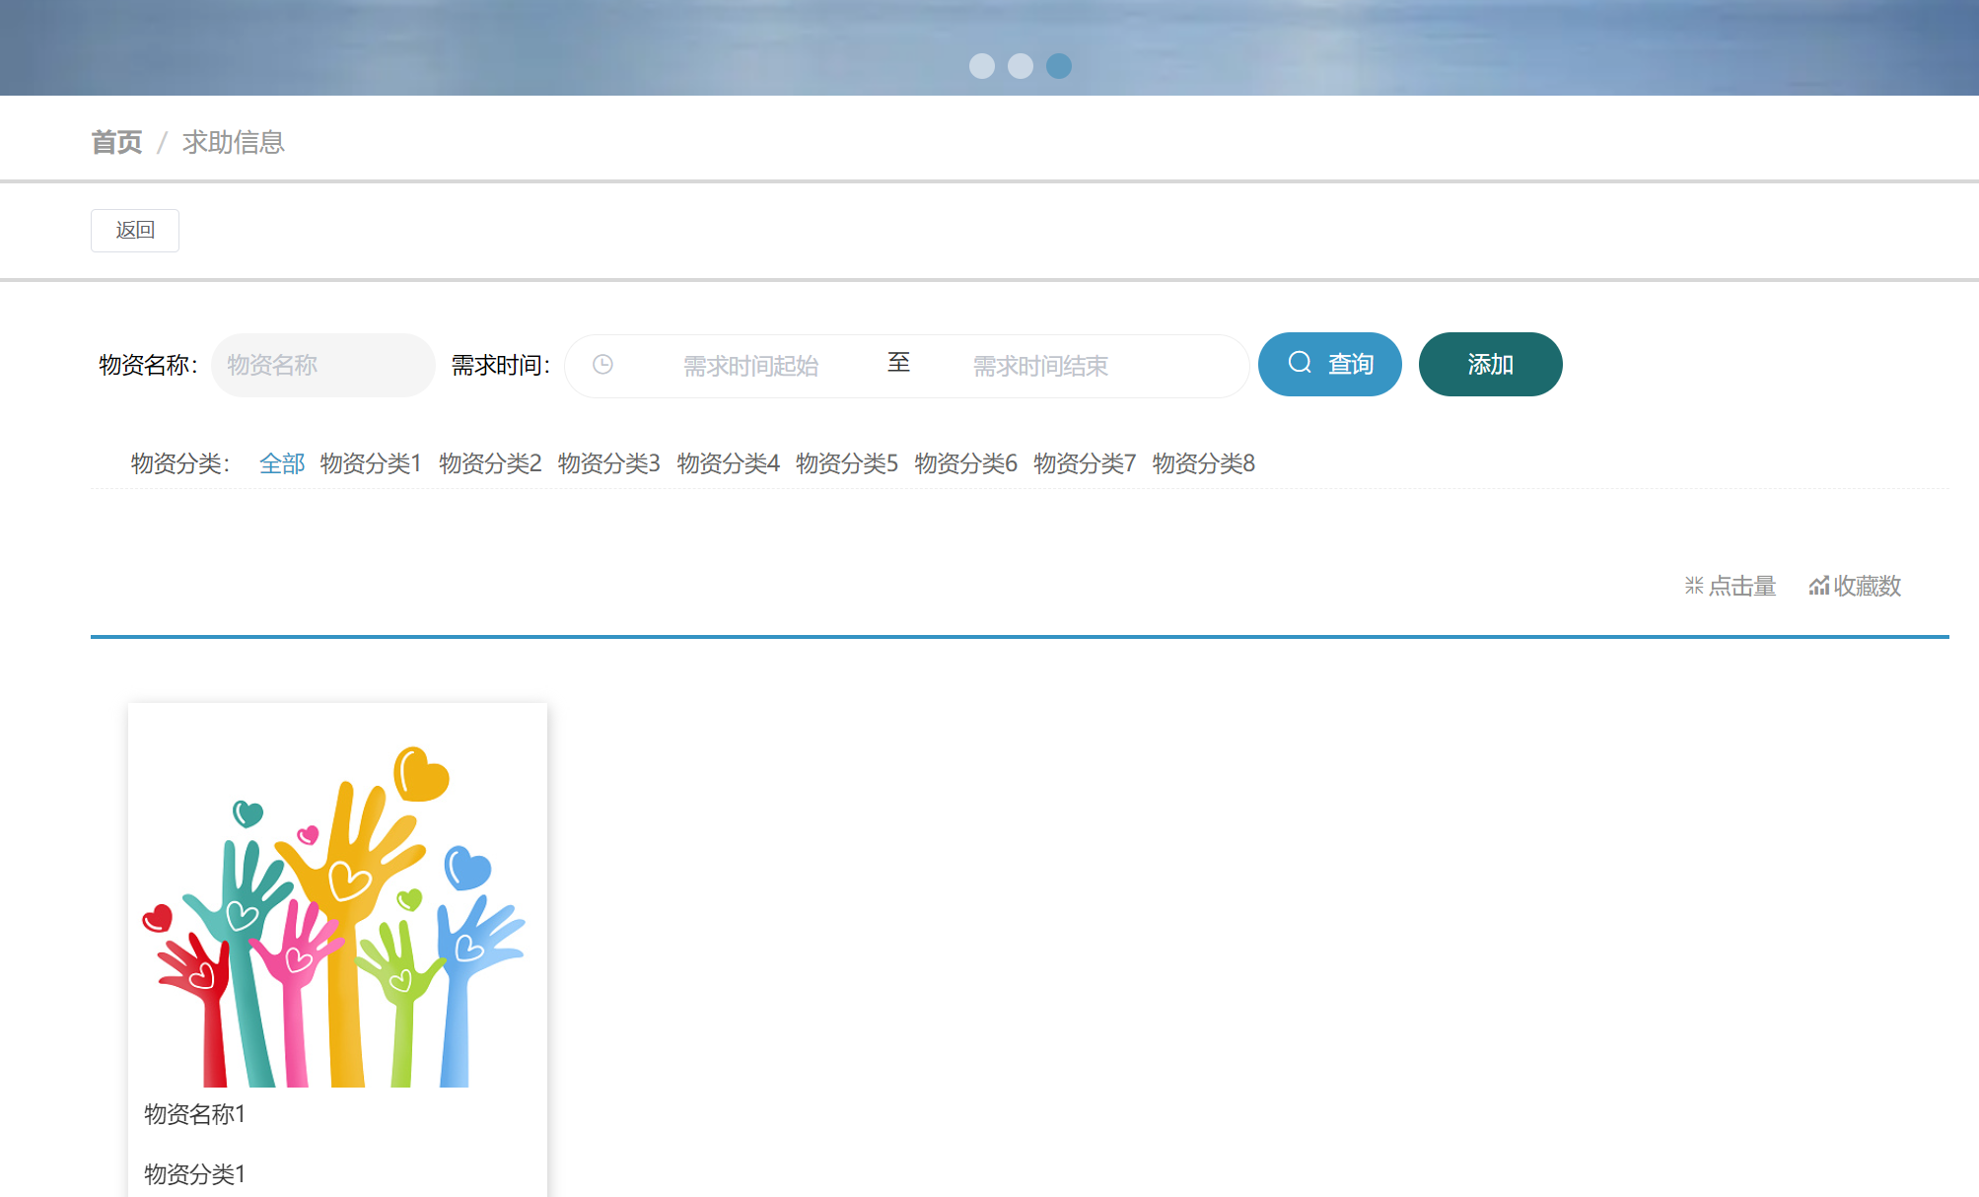Click the chart icon next to 收藏数

pos(1817,585)
